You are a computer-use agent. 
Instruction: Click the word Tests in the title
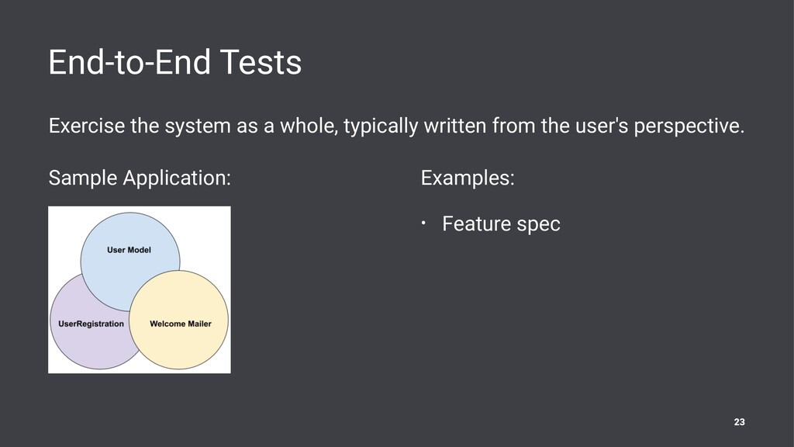261,62
